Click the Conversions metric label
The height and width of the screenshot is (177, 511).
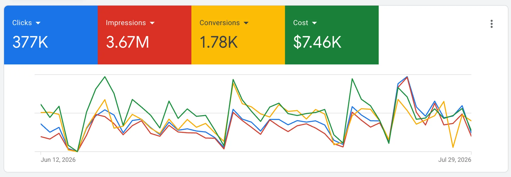coord(219,23)
